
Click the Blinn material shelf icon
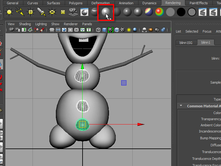coord(106,12)
